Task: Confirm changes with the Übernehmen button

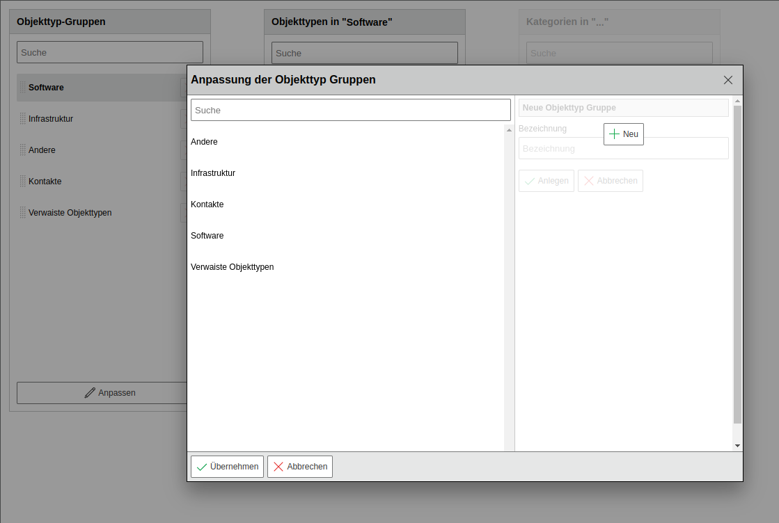Action: (227, 467)
